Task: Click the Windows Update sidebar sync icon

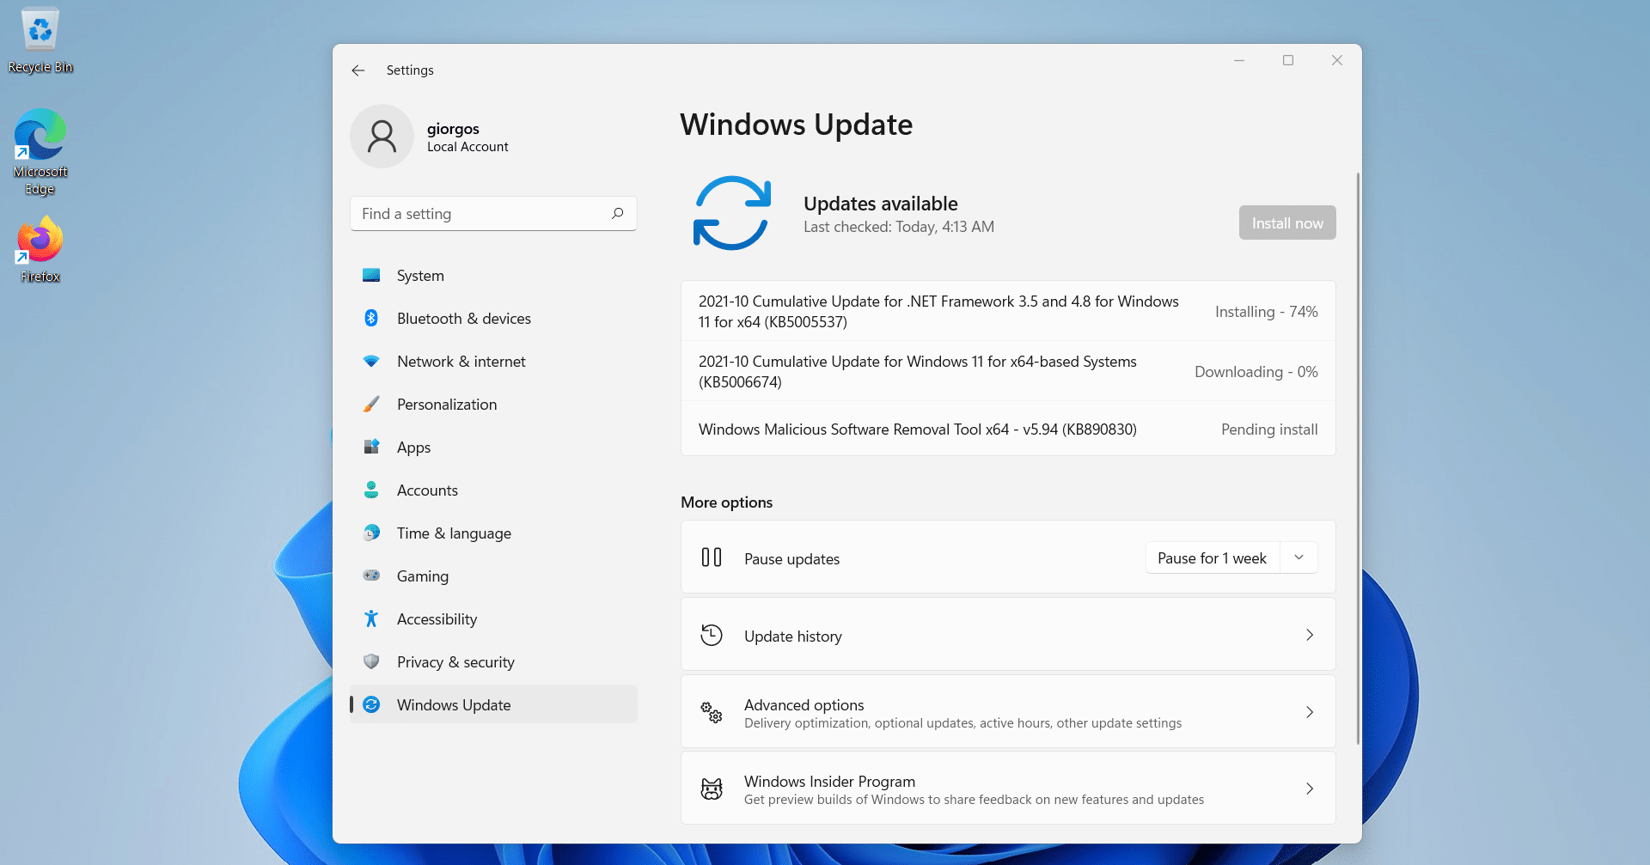Action: tap(371, 704)
